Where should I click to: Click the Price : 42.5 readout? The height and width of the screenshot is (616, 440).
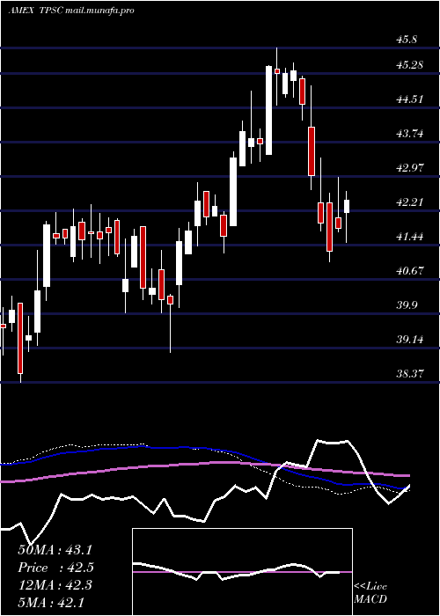point(55,568)
